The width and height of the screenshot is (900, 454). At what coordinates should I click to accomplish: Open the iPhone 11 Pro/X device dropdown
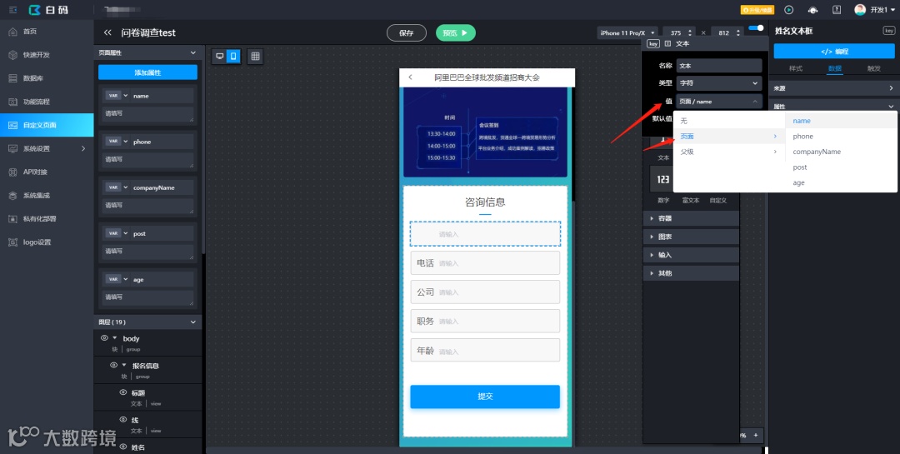(x=627, y=32)
